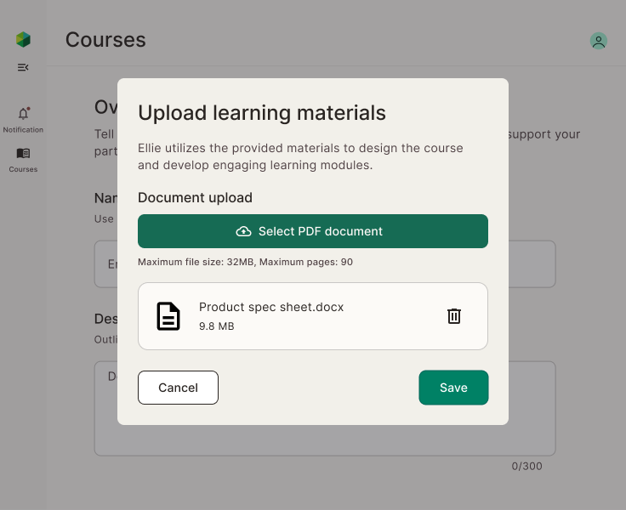Viewport: 626px width, 510px height.
Task: Click the Product spec sheet.docx filename
Action: (271, 307)
